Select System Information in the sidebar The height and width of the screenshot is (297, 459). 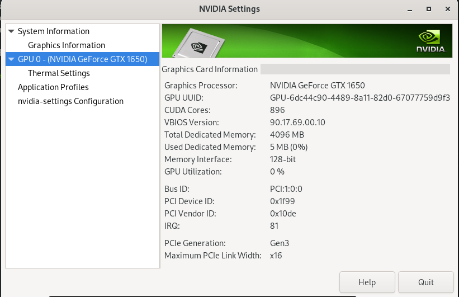54,31
